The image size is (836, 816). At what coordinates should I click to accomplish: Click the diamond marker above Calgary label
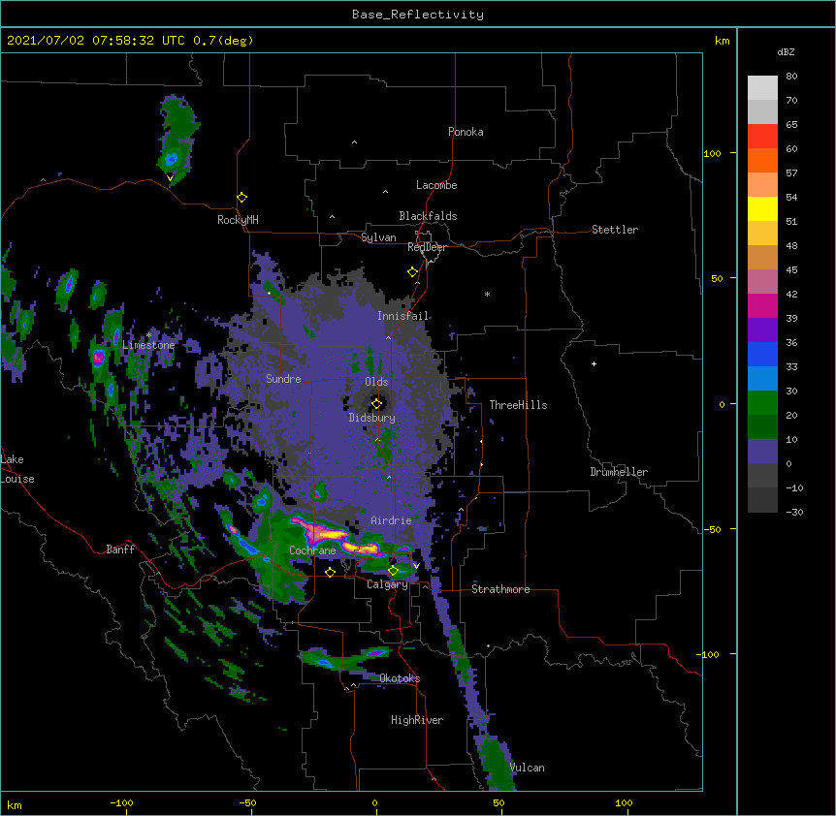pos(393,571)
